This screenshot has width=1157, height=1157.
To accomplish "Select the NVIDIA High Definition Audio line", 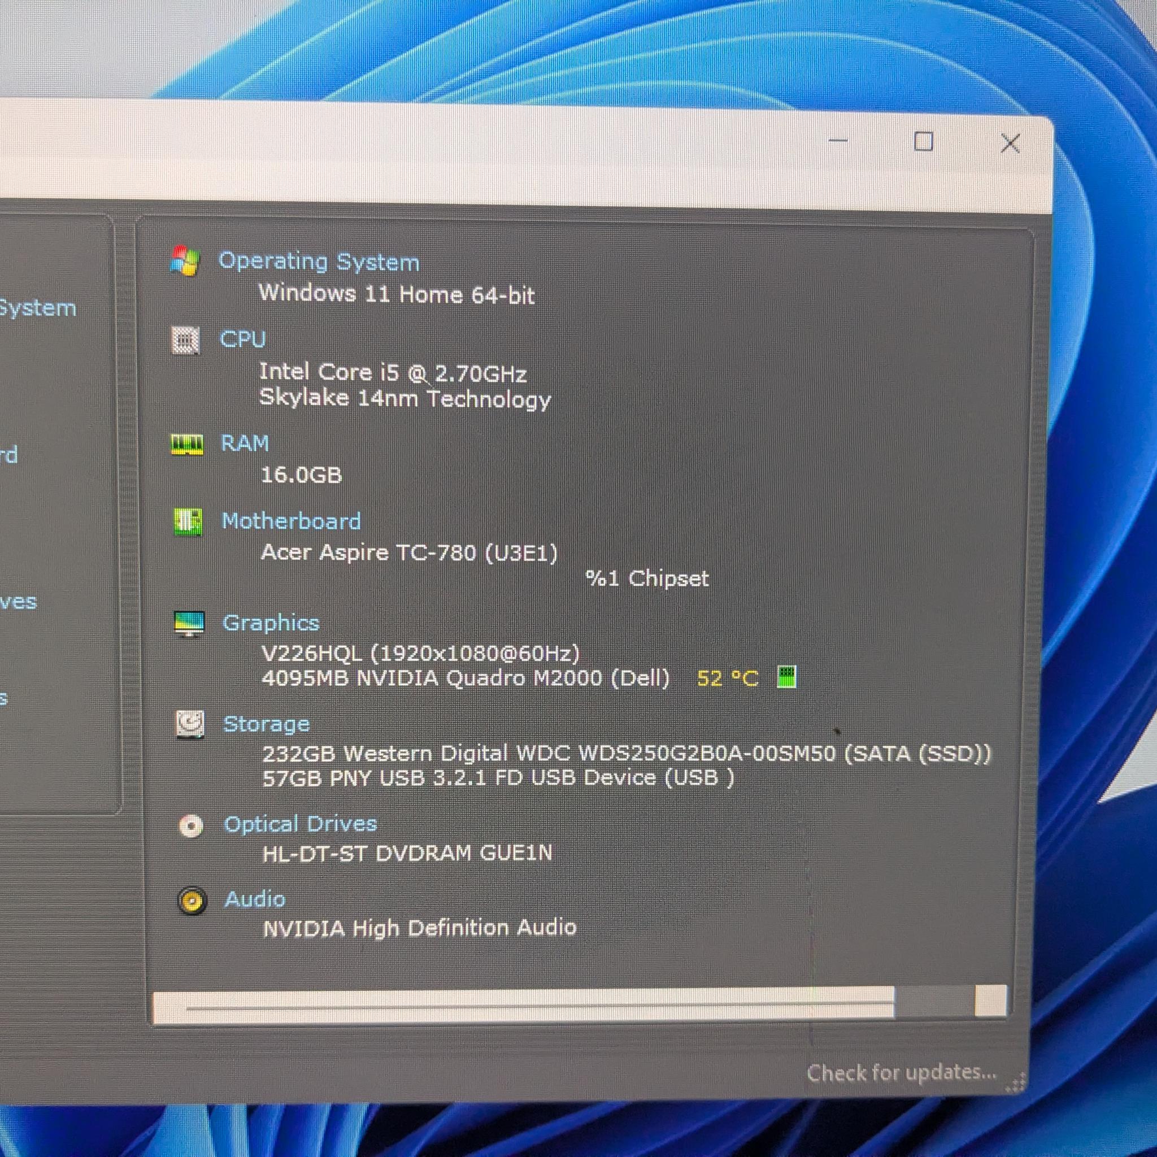I will tap(420, 928).
